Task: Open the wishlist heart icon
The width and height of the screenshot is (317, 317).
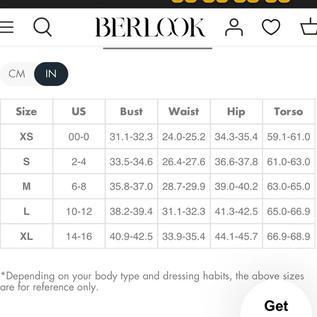Action: [x=271, y=28]
